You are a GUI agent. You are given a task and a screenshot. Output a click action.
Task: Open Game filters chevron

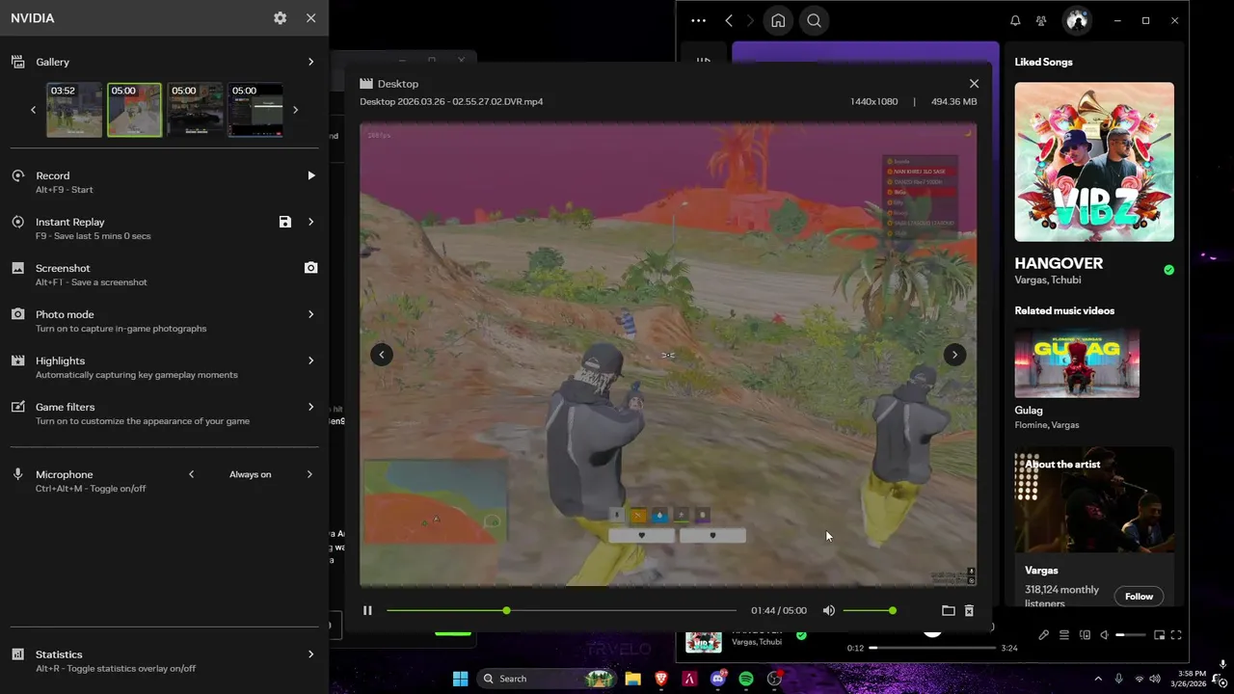(310, 407)
